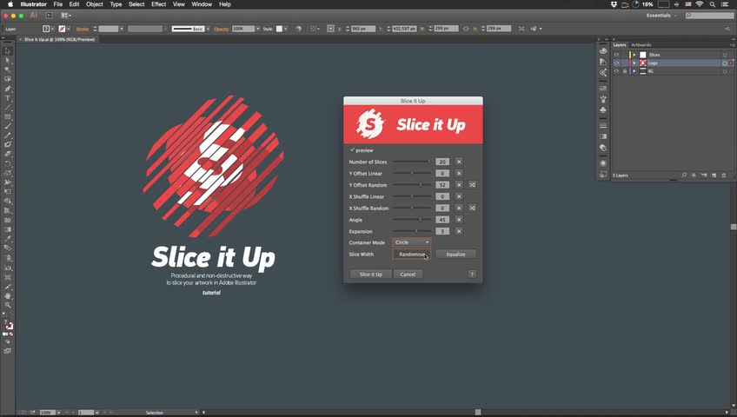Click the create new layer icon

(x=714, y=175)
